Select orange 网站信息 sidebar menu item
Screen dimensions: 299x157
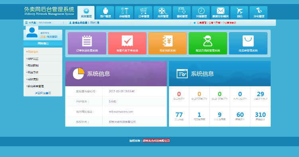click(x=33, y=52)
